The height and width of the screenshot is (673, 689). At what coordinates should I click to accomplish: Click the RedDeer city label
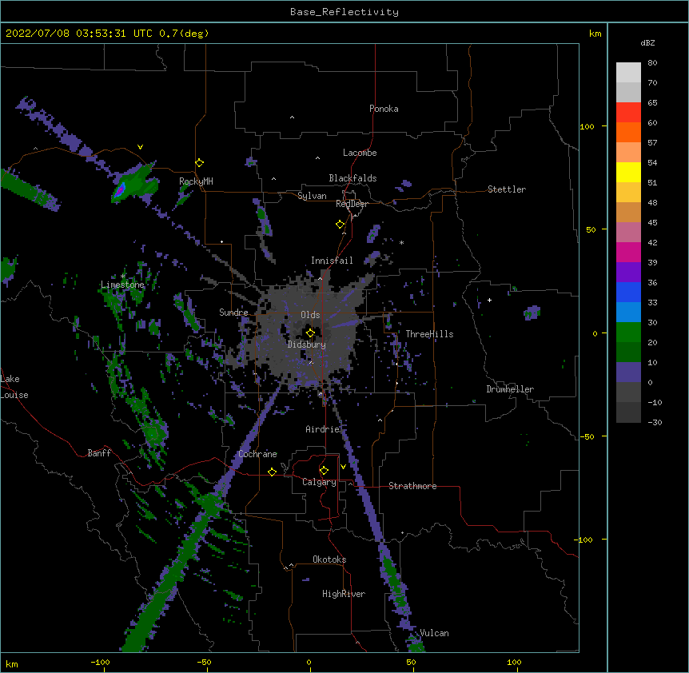tap(352, 204)
